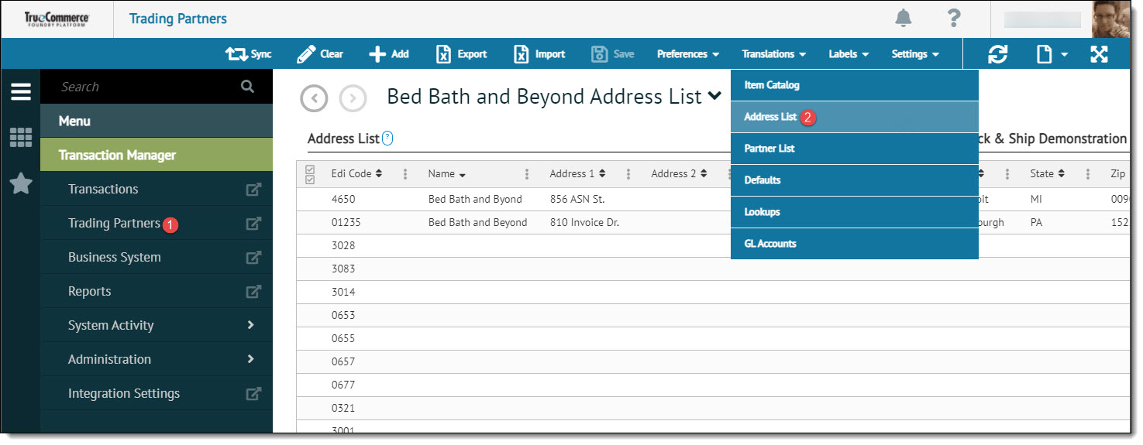Open the help question mark icon

click(x=954, y=18)
